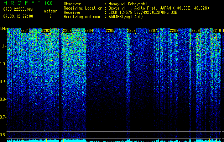Click the 2203 time marker

pyautogui.click(x=67, y=31)
